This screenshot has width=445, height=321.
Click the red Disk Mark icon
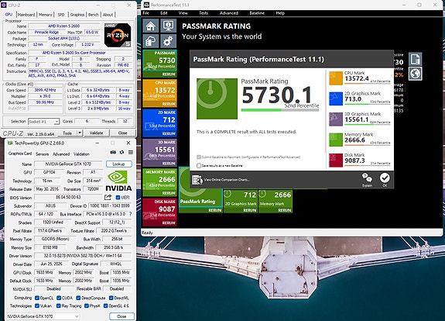pyautogui.click(x=336, y=160)
